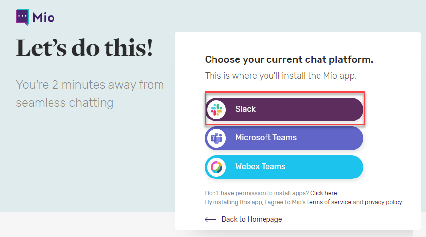The width and height of the screenshot is (426, 237).
Task: Click 'This is where you'll install' description text
Action: (280, 76)
